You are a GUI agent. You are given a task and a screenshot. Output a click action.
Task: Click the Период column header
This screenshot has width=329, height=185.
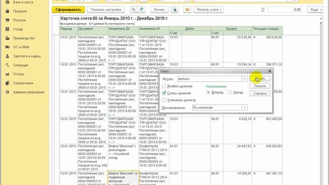pyautogui.click(x=68, y=31)
